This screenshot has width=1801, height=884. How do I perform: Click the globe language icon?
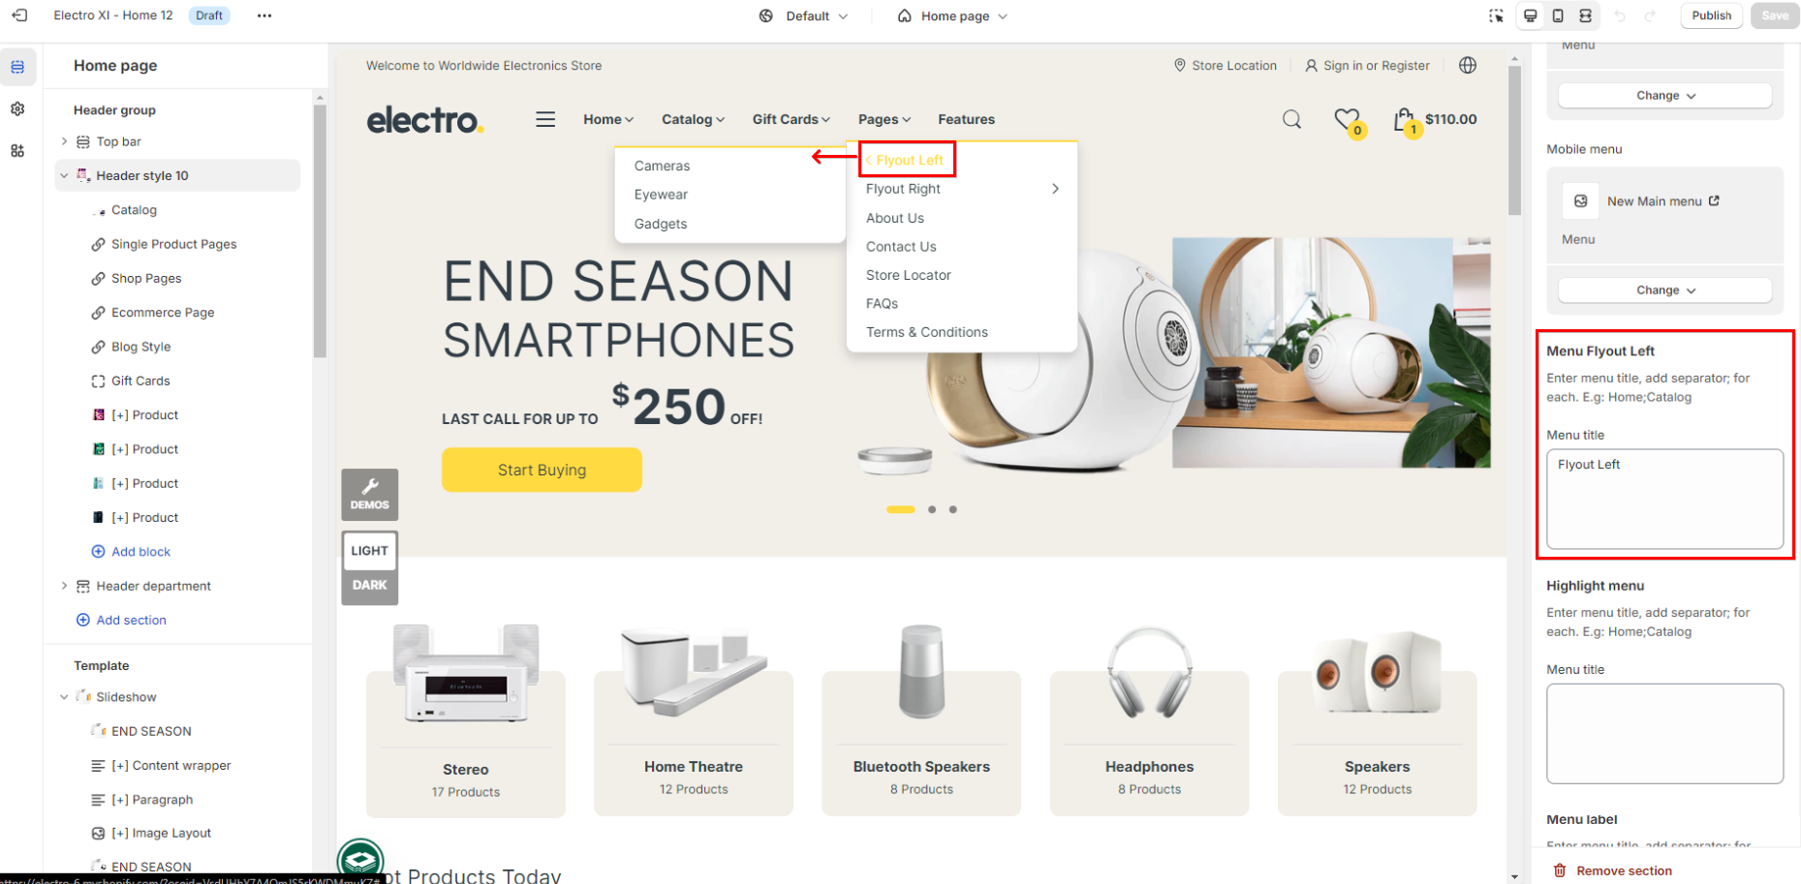pos(1468,65)
